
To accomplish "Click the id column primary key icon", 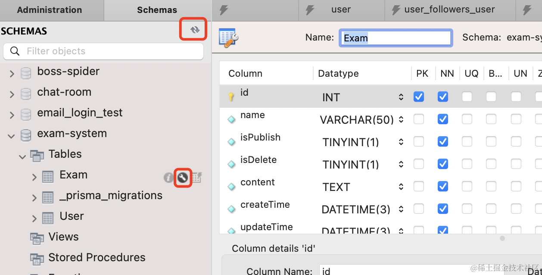I will [231, 97].
